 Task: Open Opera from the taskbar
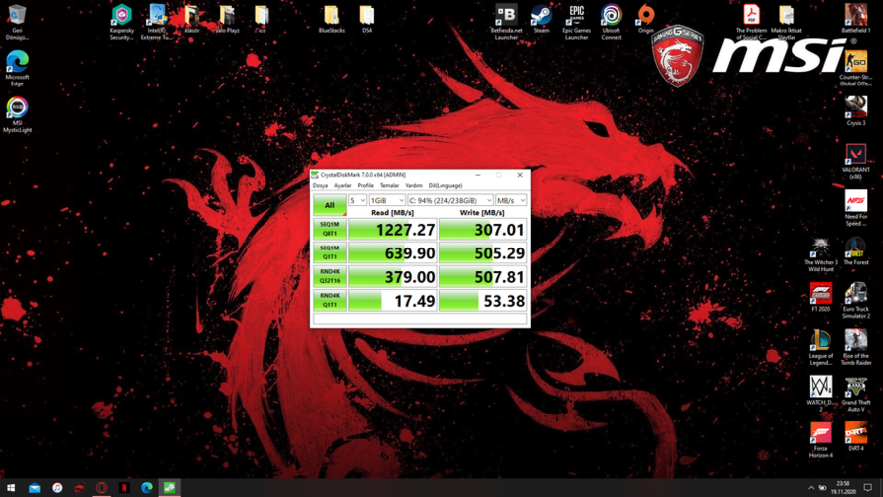click(102, 487)
